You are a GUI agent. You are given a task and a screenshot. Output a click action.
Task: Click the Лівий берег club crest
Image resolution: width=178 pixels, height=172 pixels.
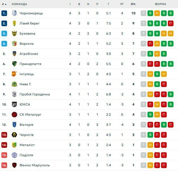[x=14, y=23]
